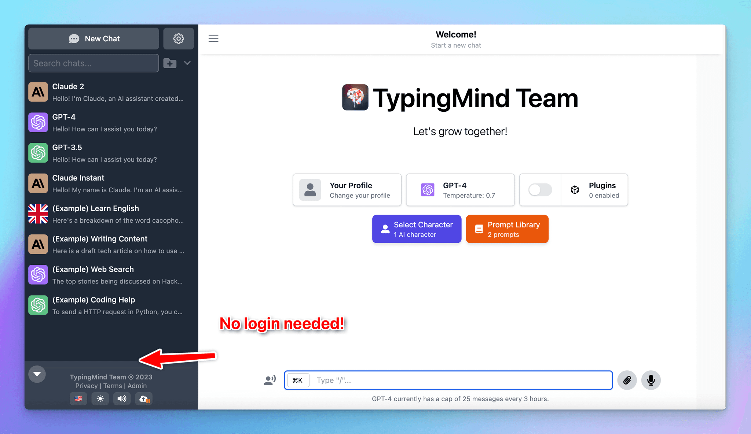Click the ⌘K shortcut badge
Image resolution: width=751 pixels, height=434 pixels.
(297, 380)
